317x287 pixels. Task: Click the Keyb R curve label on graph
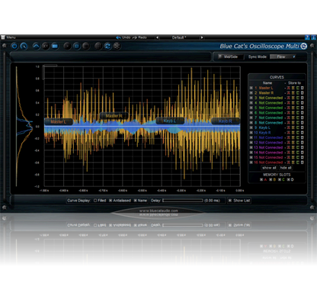pyautogui.click(x=226, y=121)
